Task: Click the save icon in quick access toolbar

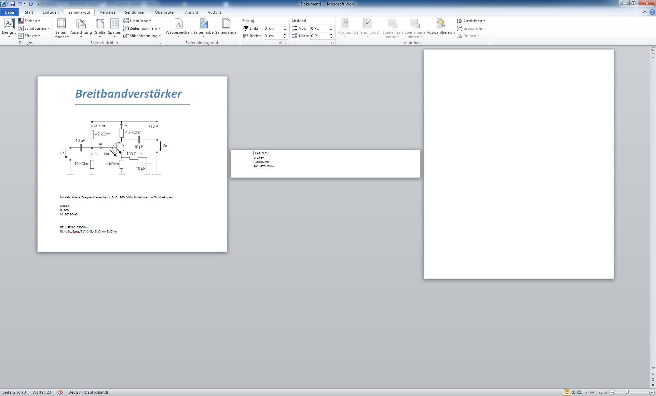Action: pyautogui.click(x=12, y=4)
